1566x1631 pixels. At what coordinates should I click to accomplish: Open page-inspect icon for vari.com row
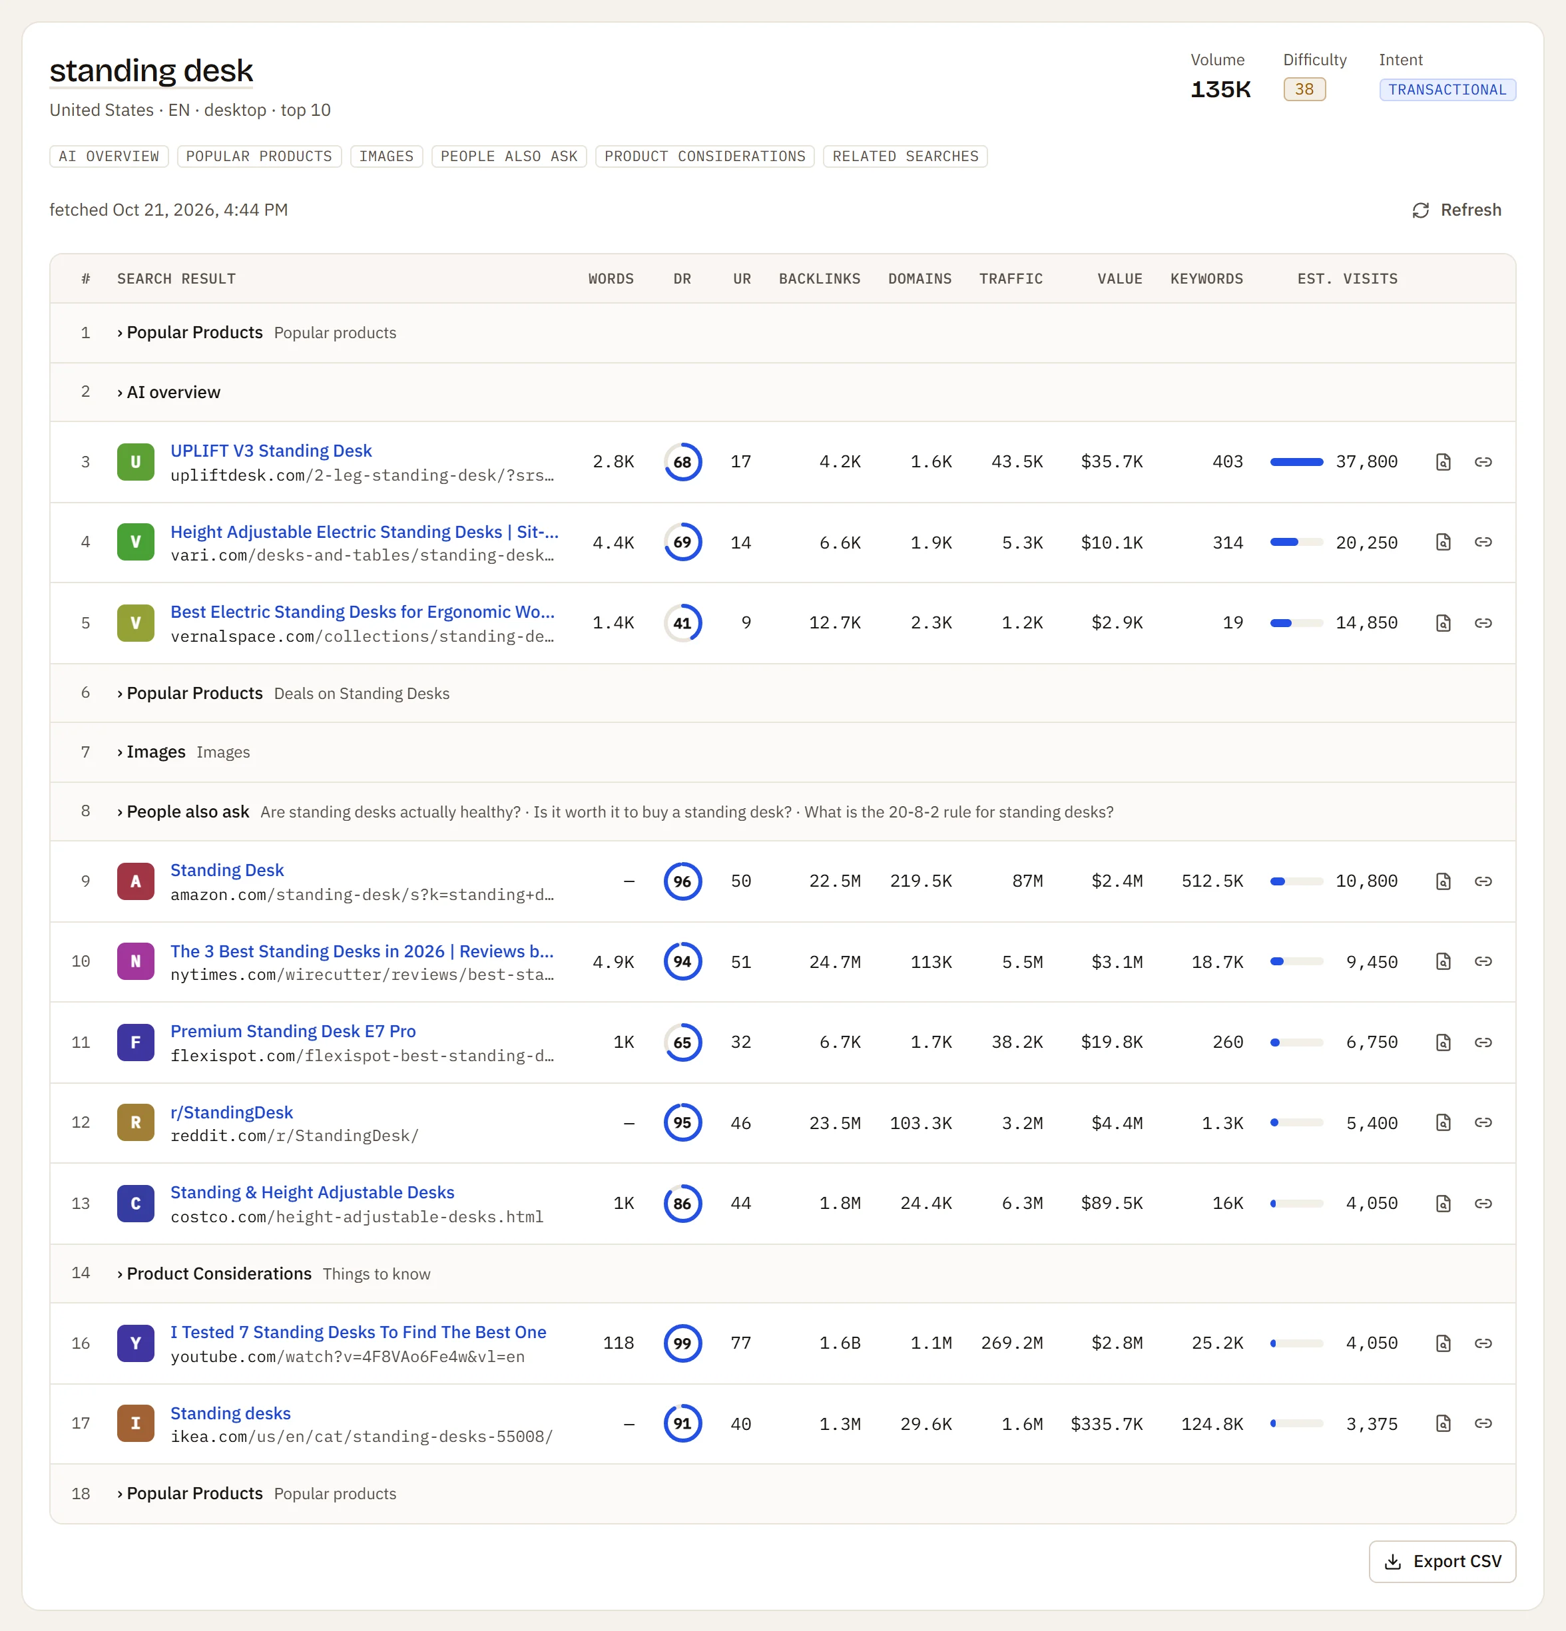(x=1443, y=542)
